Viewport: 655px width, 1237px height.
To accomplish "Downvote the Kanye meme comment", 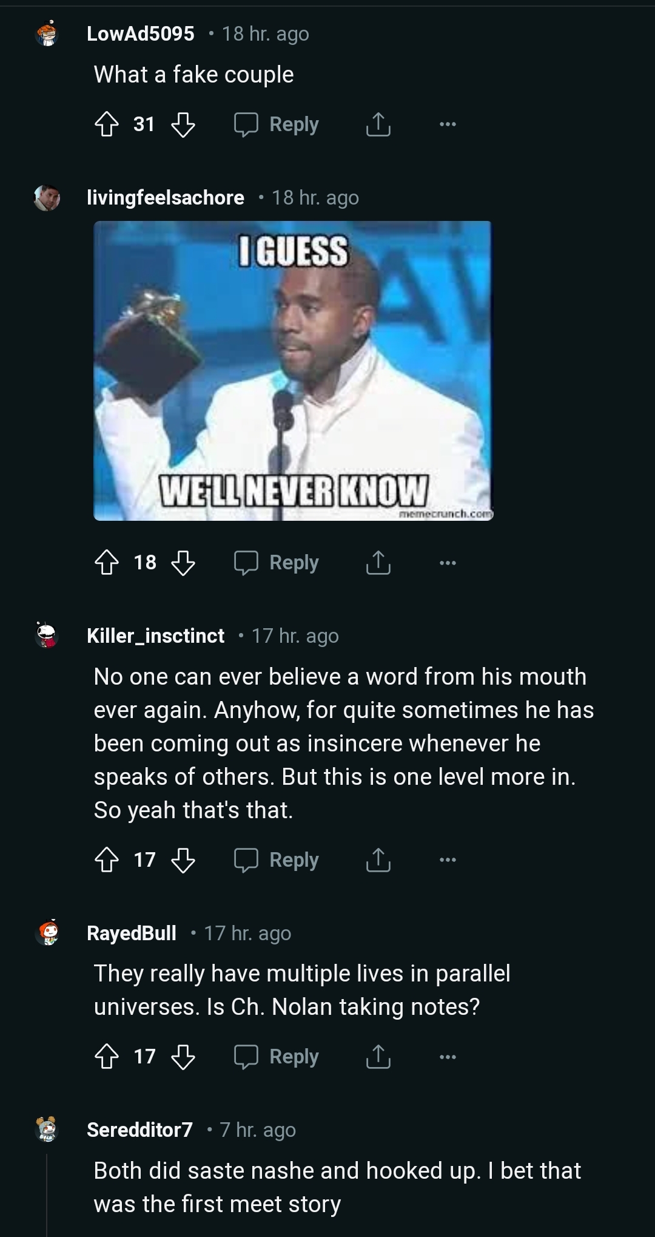I will [x=184, y=563].
